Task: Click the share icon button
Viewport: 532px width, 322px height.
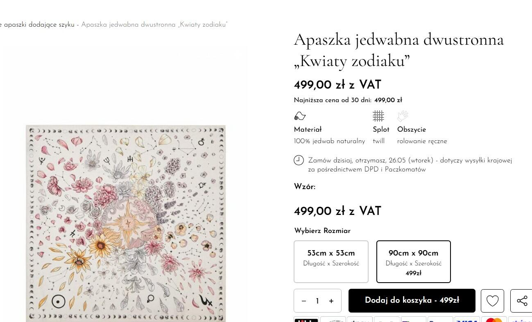Action: (521, 301)
